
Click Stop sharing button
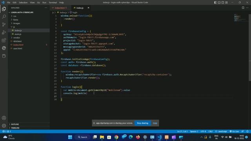coord(142,123)
